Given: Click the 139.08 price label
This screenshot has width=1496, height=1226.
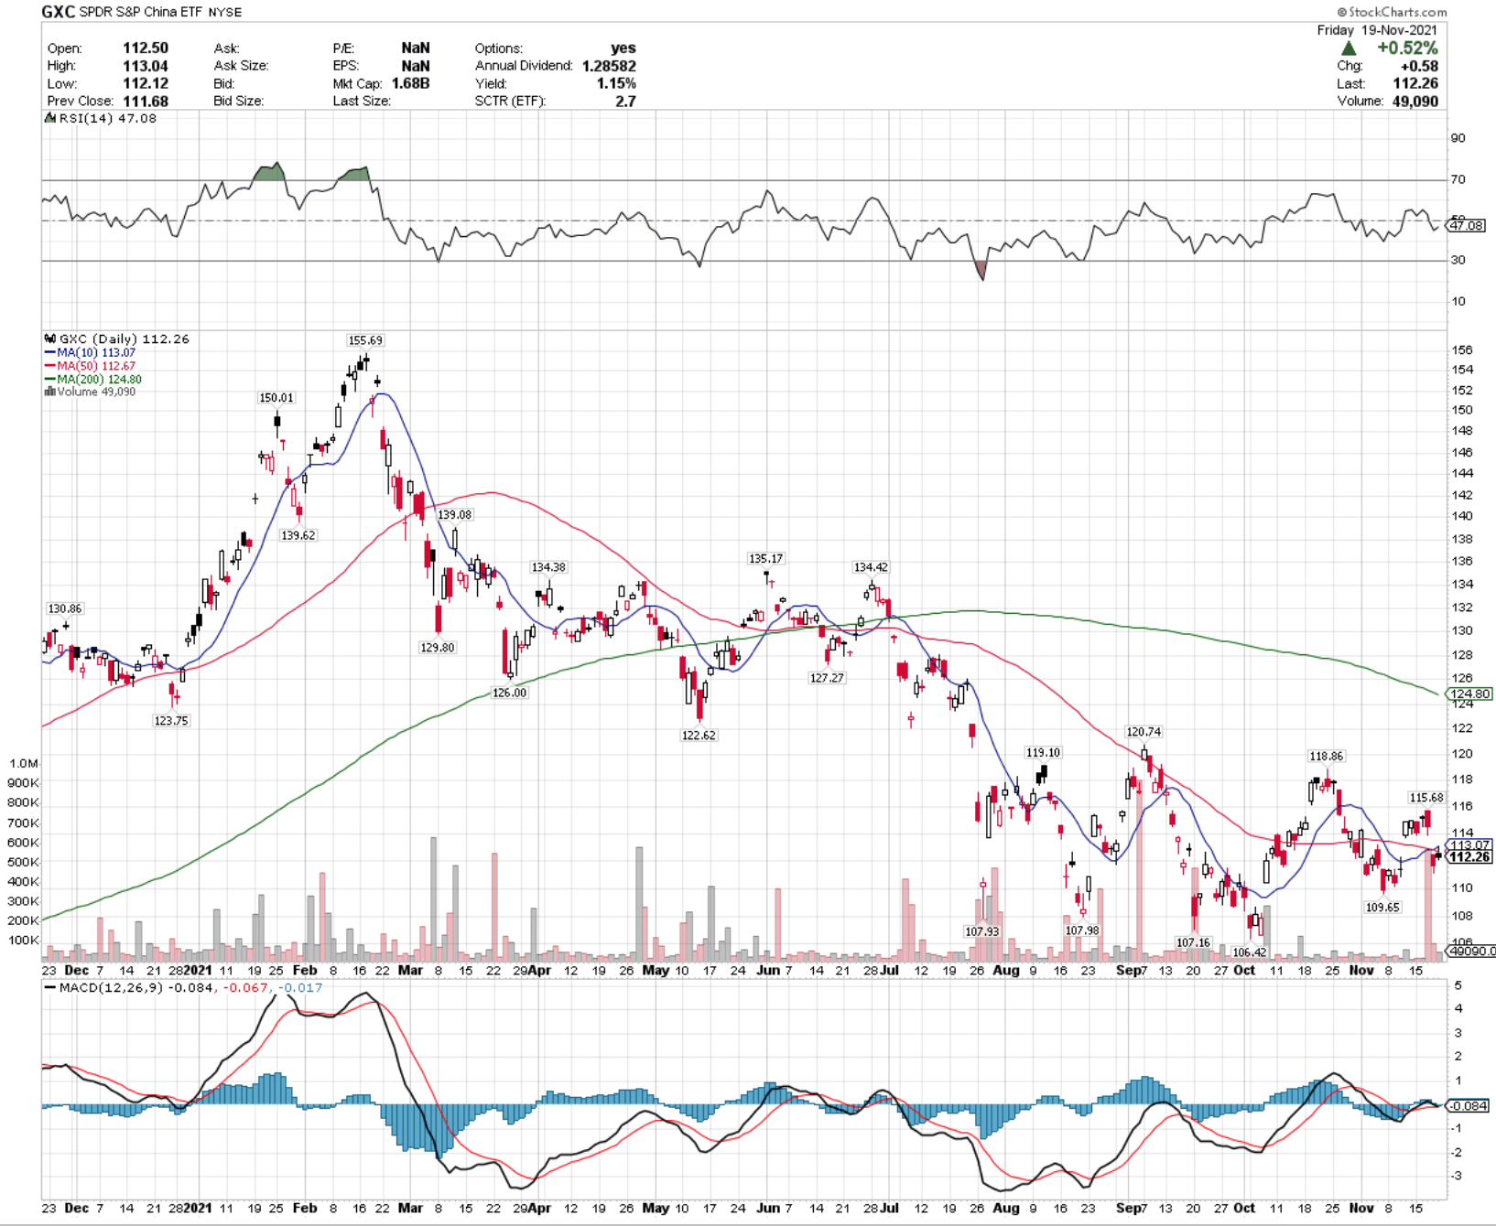Looking at the screenshot, I should tap(455, 514).
